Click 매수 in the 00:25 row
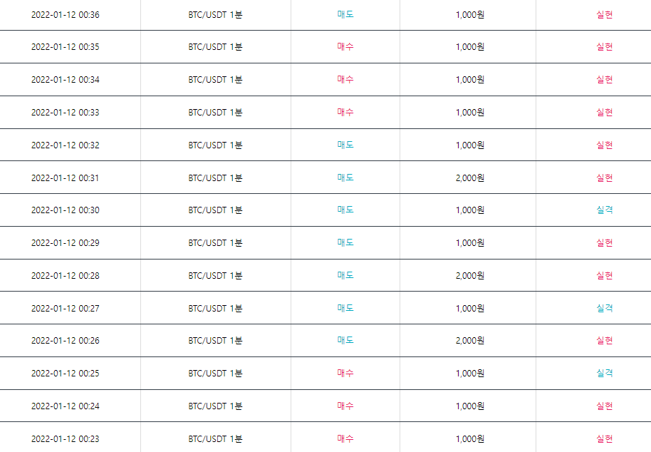 point(345,373)
